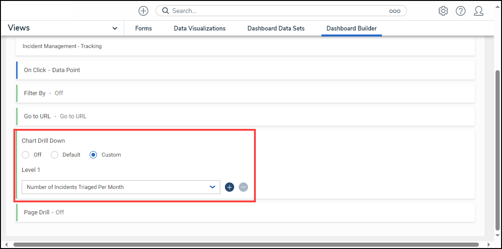Click the plus create icon beside search

tap(143, 11)
